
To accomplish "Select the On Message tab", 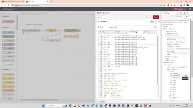I will click(135, 32).
